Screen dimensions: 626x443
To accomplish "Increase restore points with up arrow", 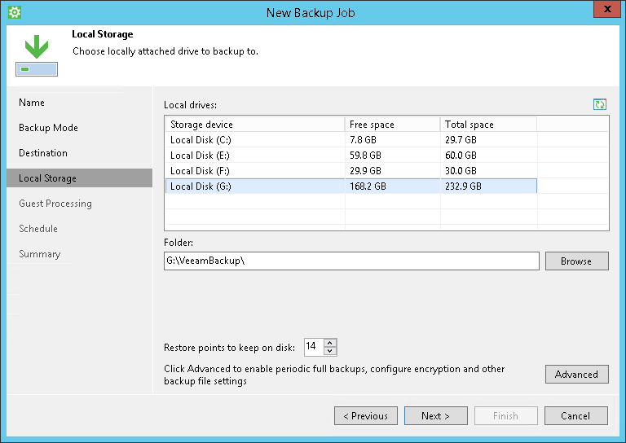I will (x=330, y=343).
